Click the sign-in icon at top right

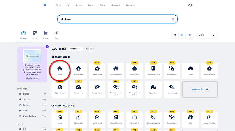pos(190,5)
